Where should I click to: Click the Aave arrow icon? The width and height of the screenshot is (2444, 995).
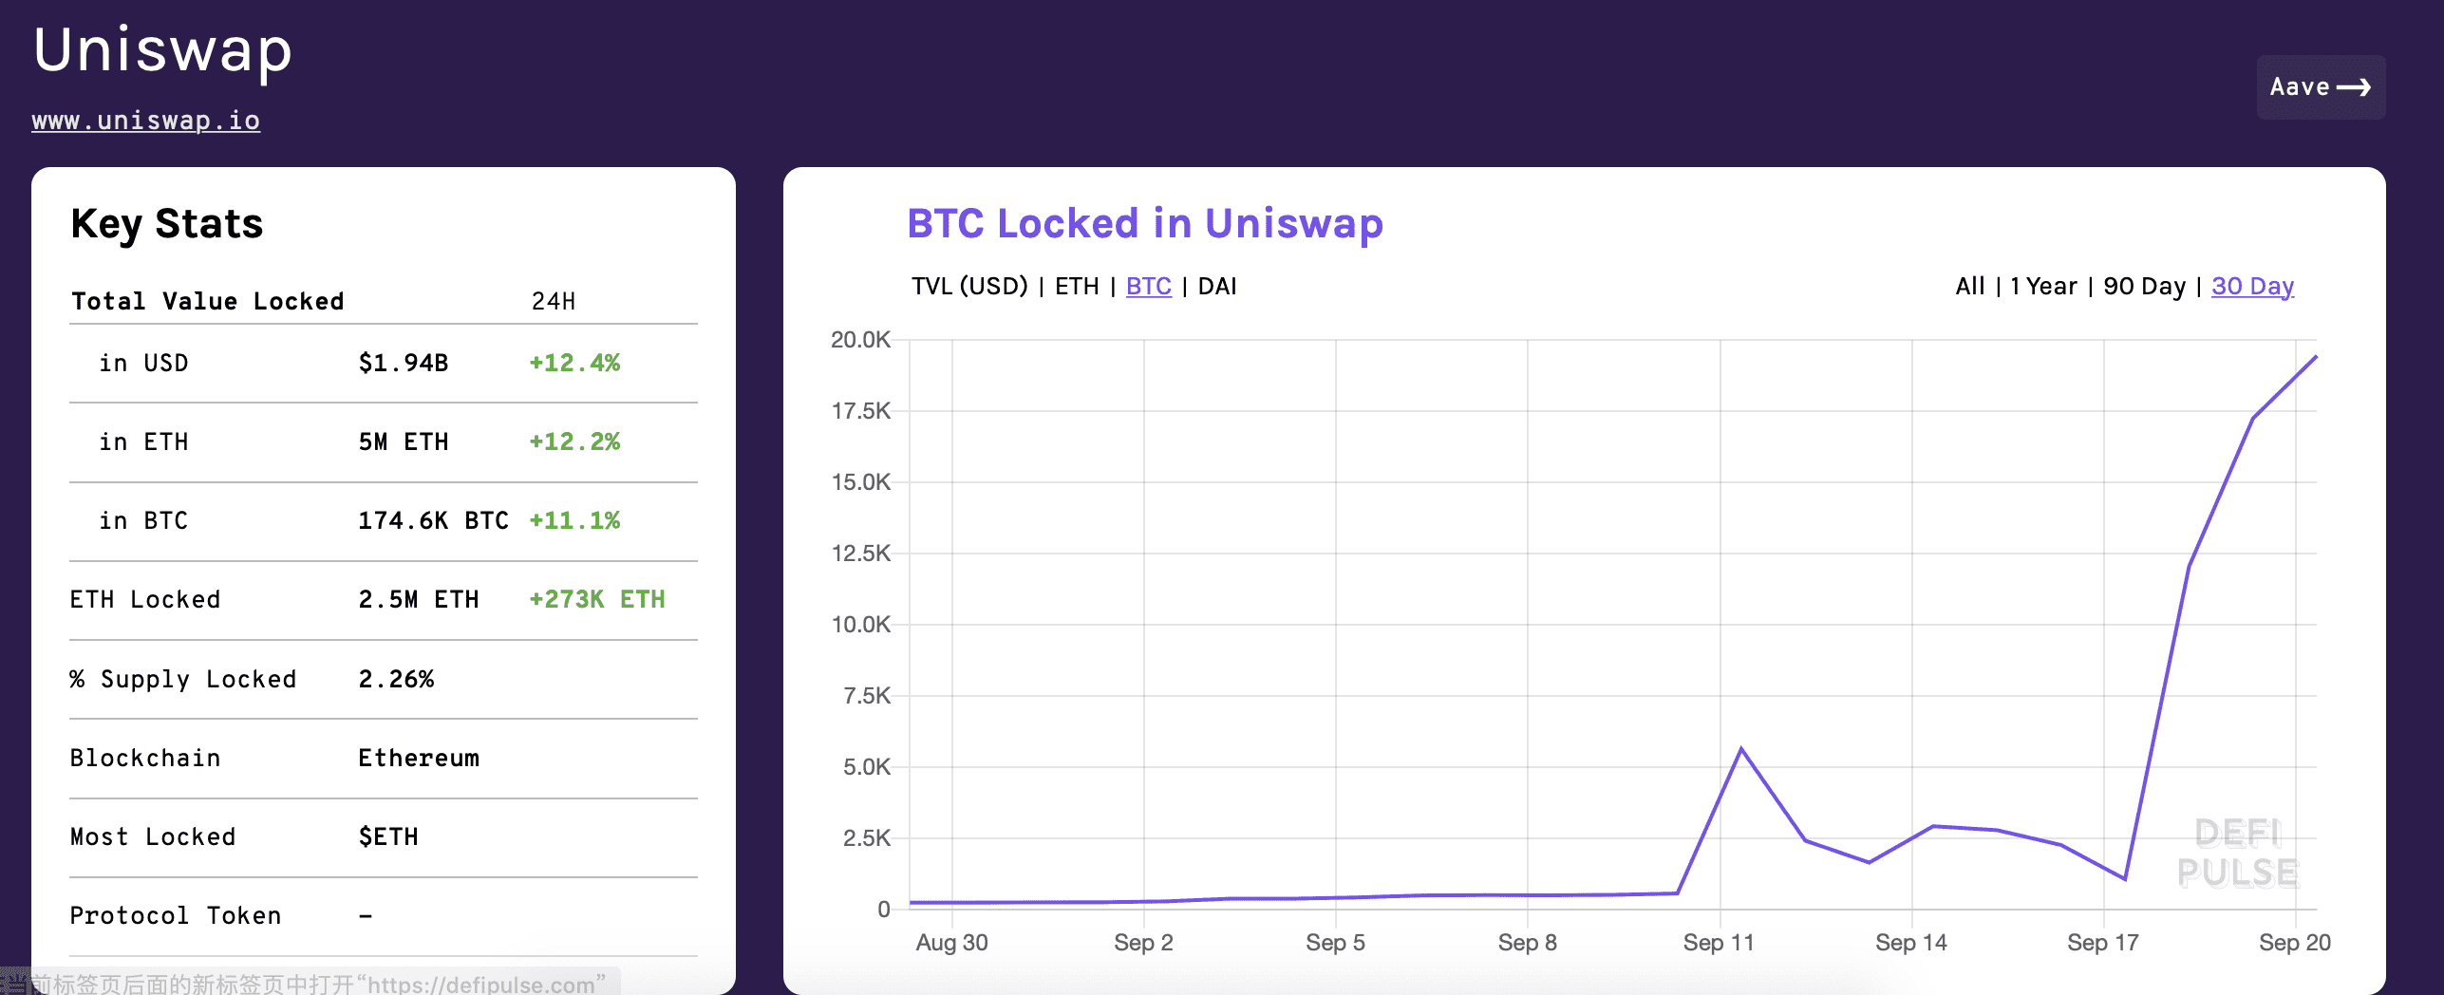pos(2353,87)
